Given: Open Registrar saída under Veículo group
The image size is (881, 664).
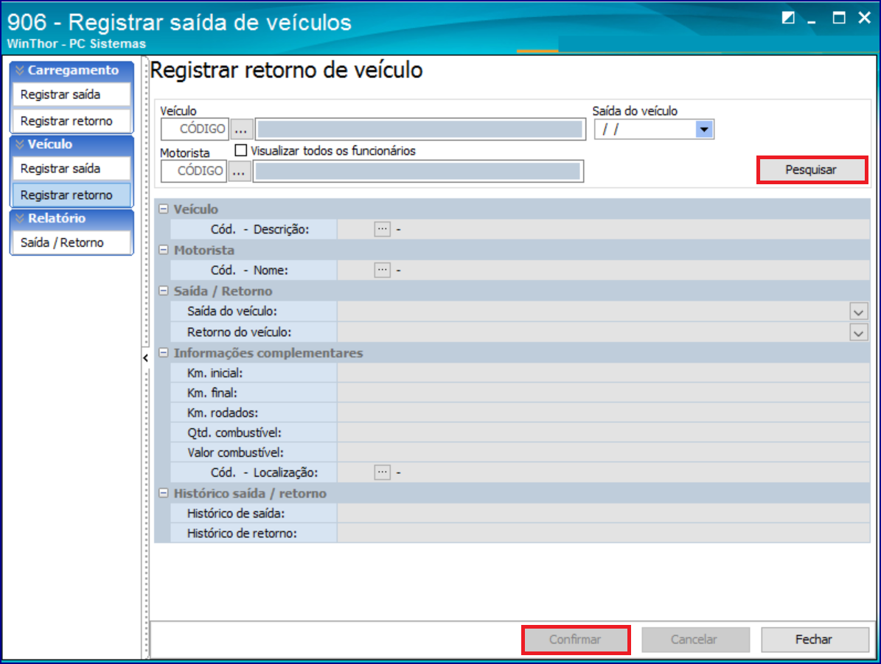Looking at the screenshot, I should click(72, 169).
